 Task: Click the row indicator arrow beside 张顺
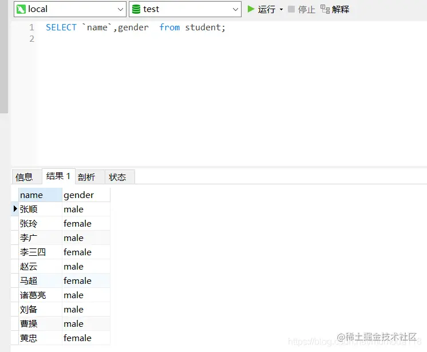tap(15, 209)
